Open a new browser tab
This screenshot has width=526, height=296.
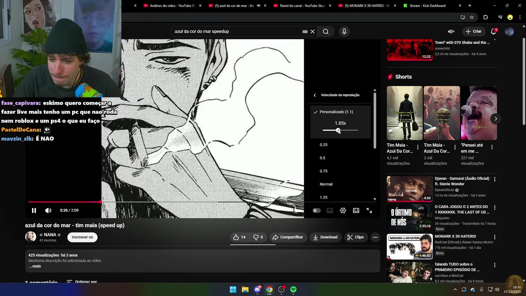pos(470,6)
